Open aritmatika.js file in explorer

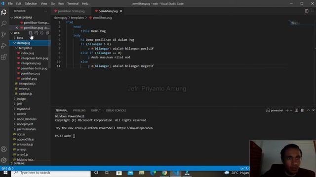point(25,144)
